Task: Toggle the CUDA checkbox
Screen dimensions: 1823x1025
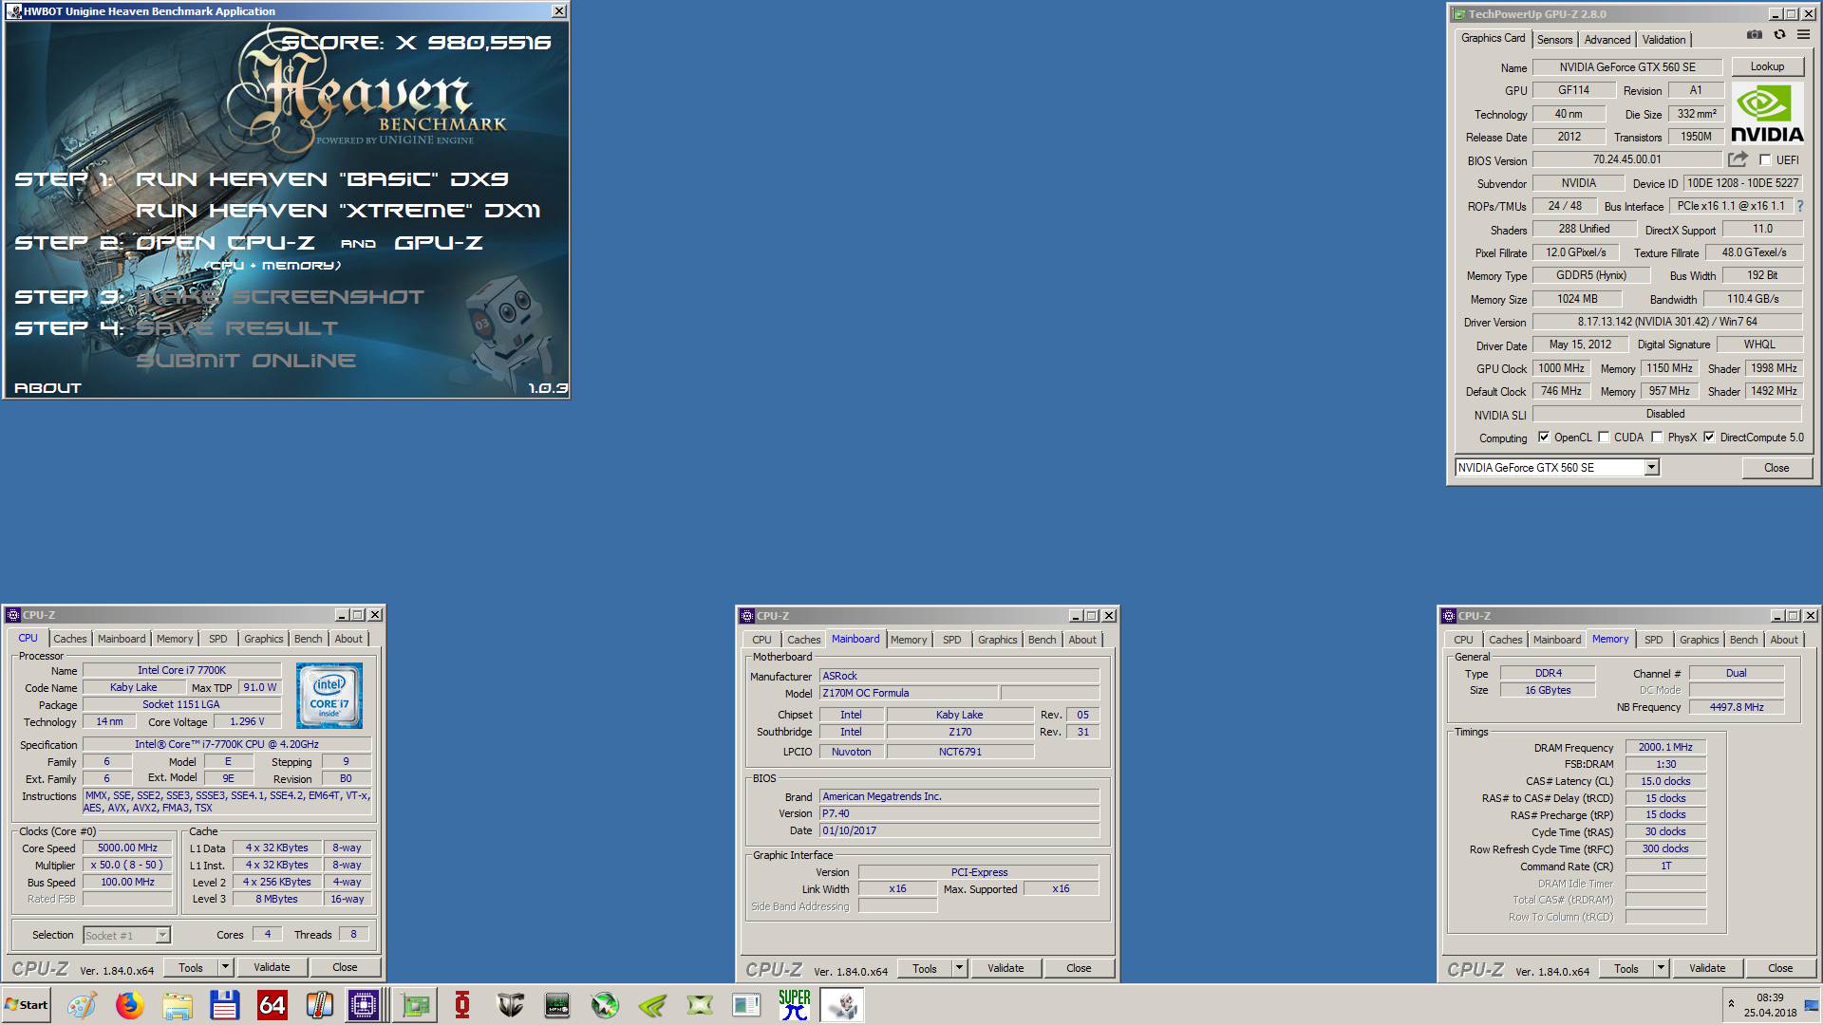Action: [1604, 438]
